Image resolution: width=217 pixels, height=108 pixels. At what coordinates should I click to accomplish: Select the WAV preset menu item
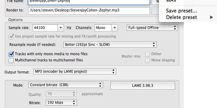[172, 1]
